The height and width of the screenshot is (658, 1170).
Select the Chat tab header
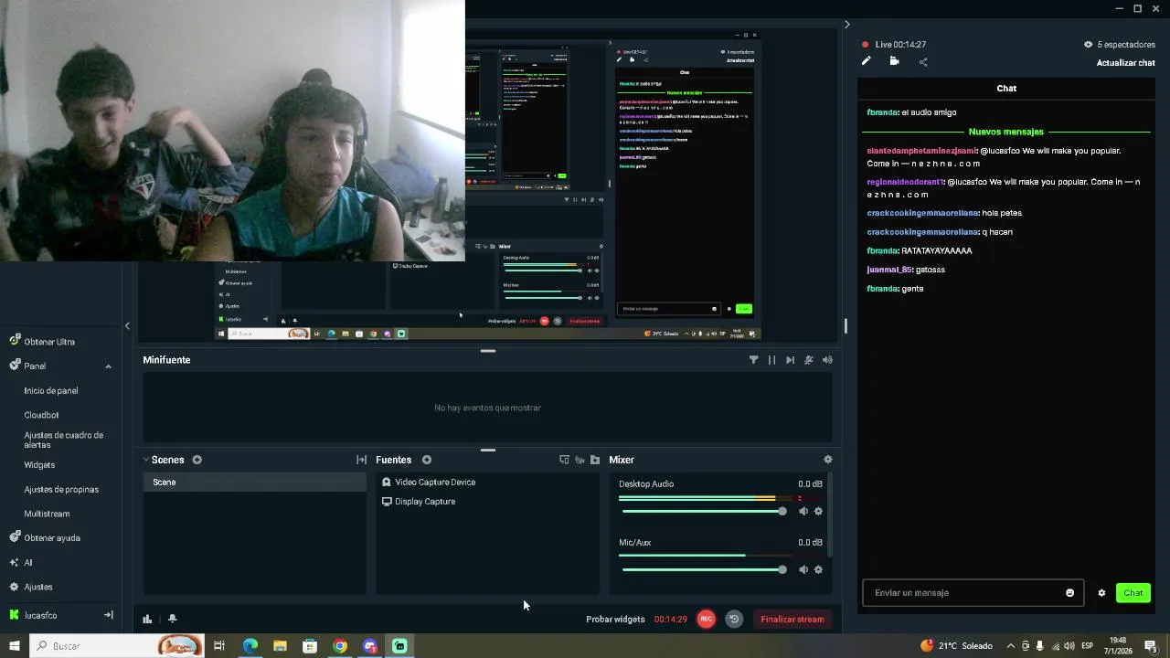click(x=1006, y=89)
